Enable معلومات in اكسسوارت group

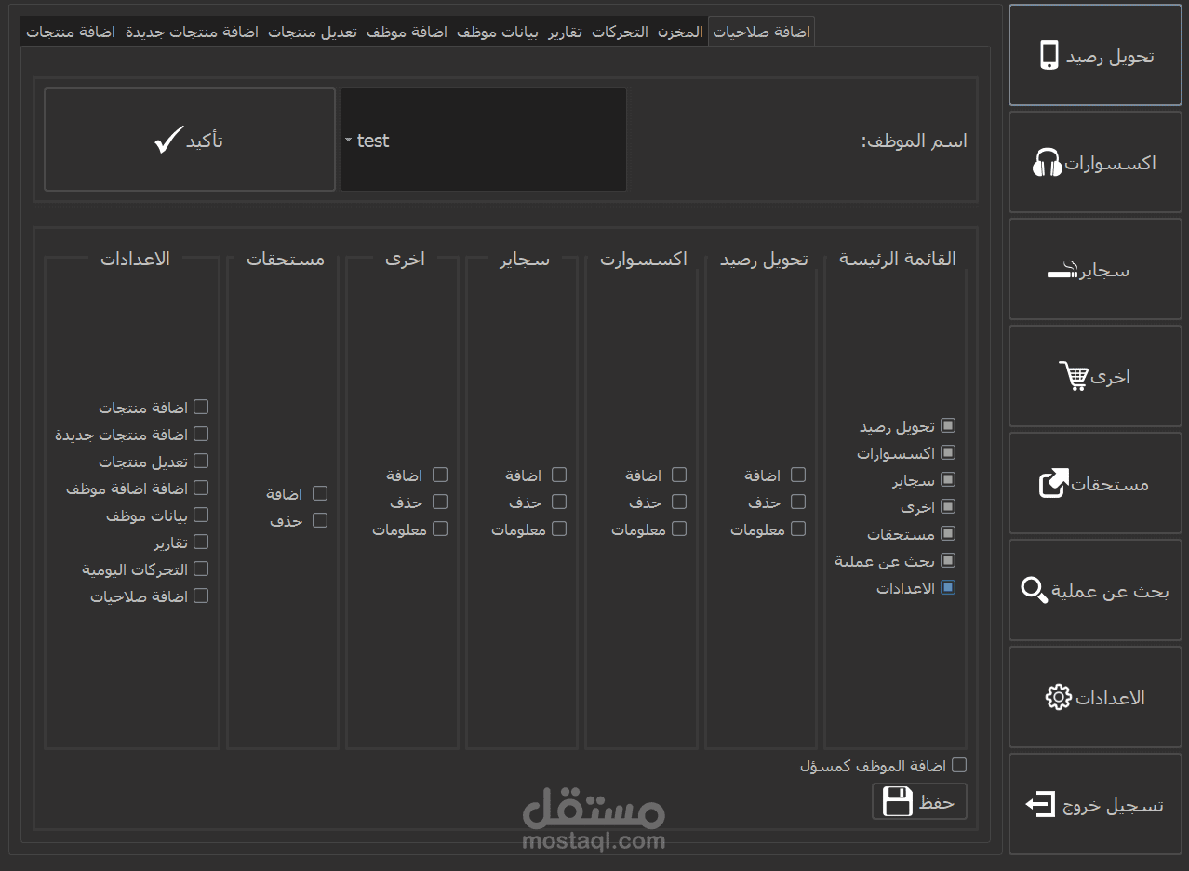click(679, 529)
